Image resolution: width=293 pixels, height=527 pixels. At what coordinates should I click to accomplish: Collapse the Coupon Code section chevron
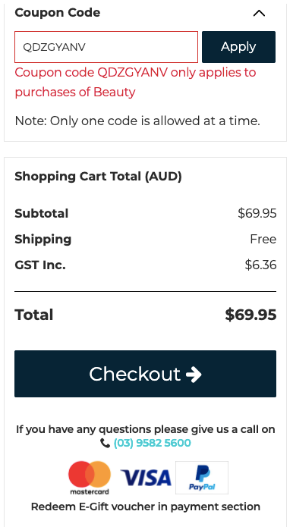tap(259, 13)
